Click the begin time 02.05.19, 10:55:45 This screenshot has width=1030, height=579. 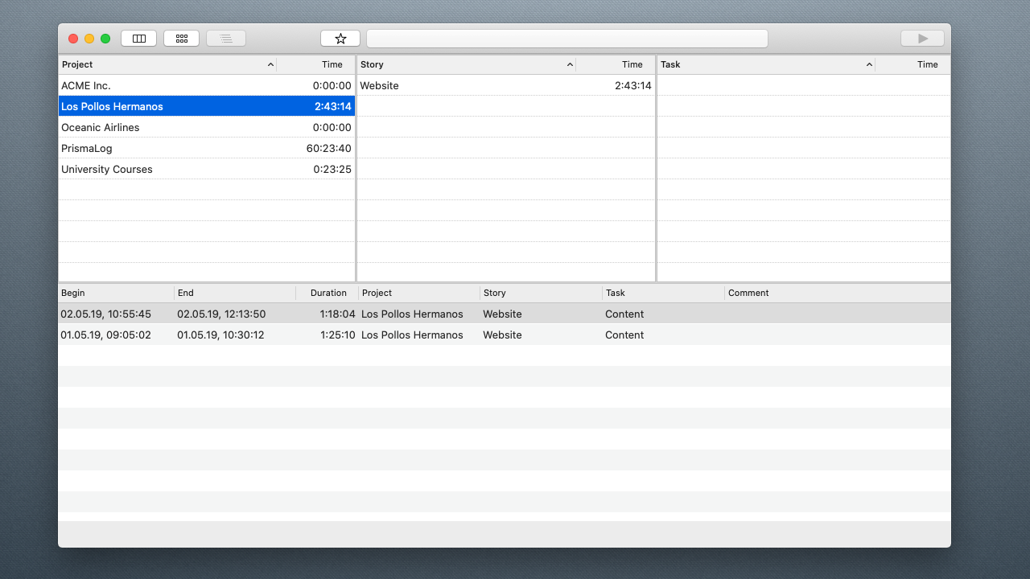tap(106, 314)
